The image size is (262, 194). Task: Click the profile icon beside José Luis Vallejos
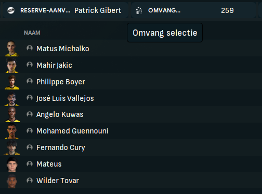(x=30, y=98)
